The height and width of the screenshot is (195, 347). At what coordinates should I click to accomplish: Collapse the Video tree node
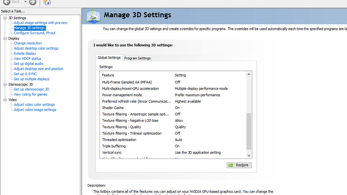(x=5, y=100)
